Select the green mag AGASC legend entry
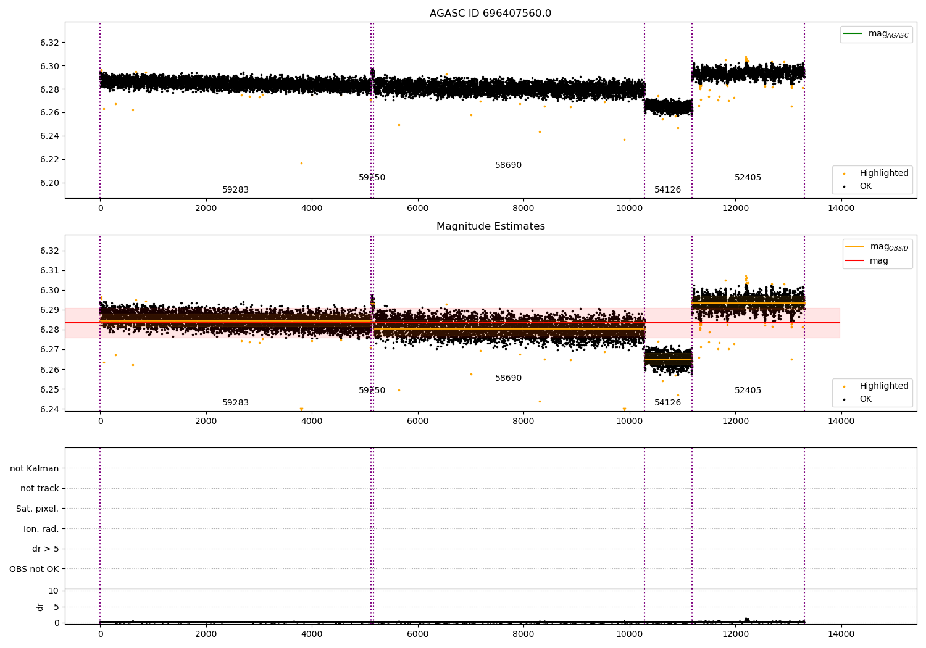Screen dimensions: 926x648 (x=876, y=34)
